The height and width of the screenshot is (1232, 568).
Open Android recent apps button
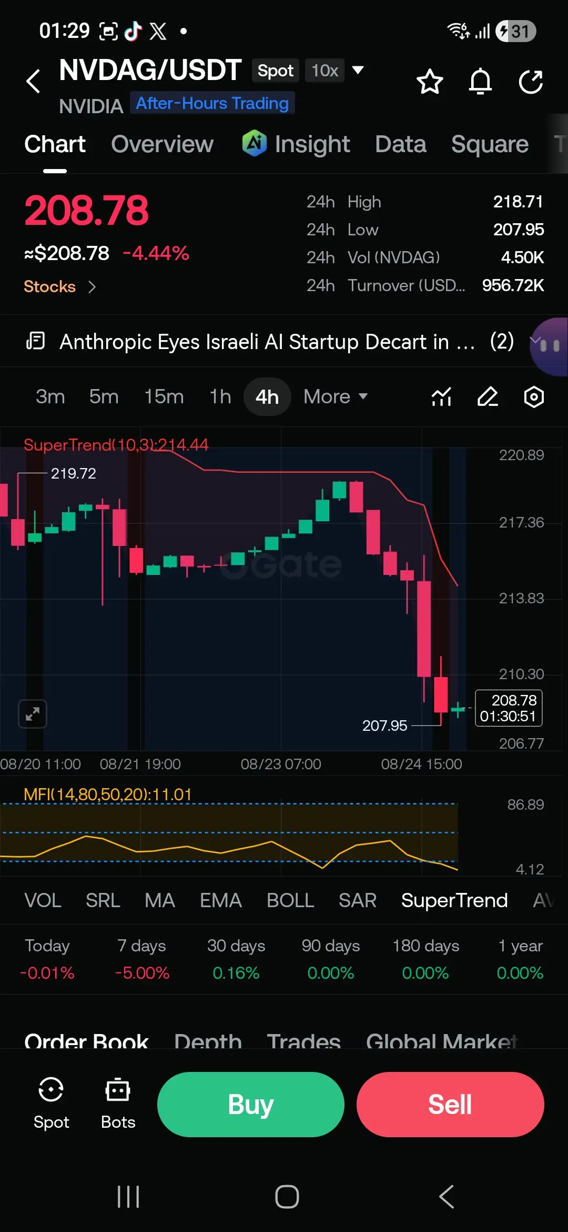[x=128, y=1196]
